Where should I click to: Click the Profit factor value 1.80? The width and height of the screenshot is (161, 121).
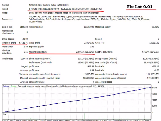[x=25, y=47]
